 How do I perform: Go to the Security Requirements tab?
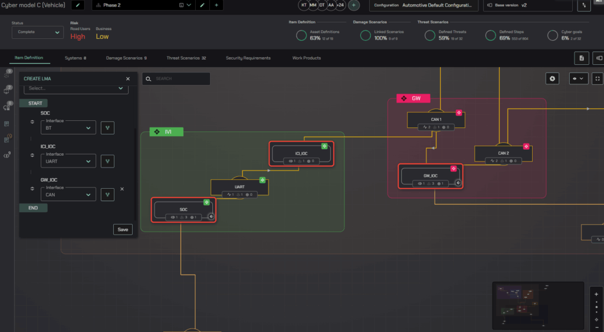tap(248, 58)
